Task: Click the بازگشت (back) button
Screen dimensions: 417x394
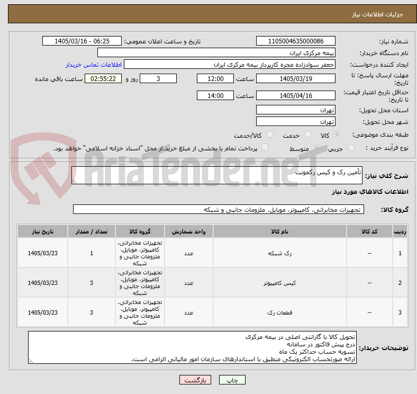Action: 195,380
